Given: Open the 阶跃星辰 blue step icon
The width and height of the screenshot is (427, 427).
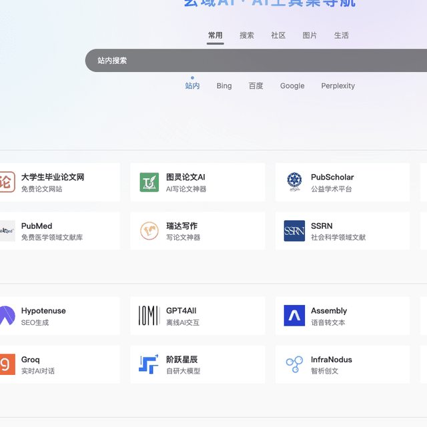Looking at the screenshot, I should point(149,364).
